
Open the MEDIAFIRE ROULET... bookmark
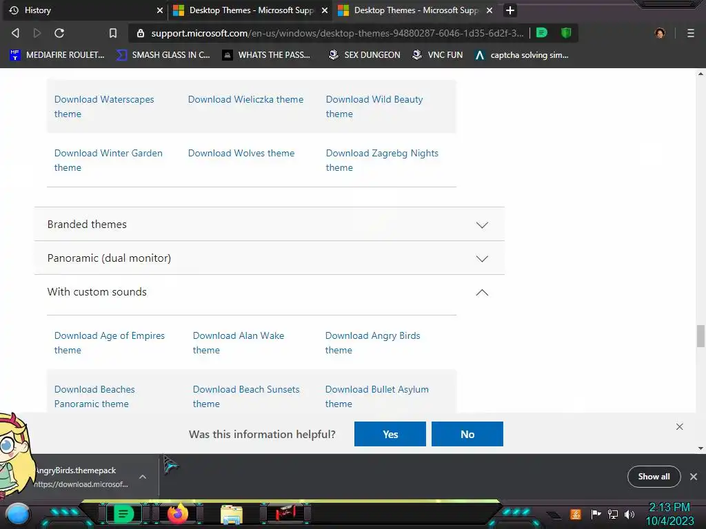point(57,55)
